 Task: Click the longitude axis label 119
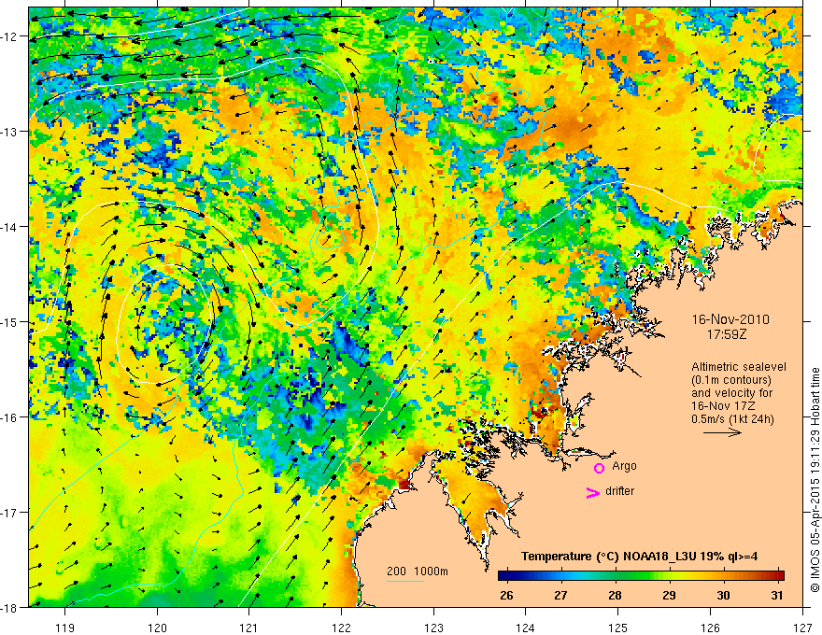tap(65, 628)
